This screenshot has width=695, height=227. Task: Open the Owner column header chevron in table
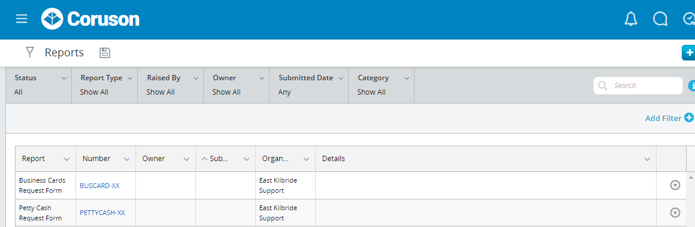186,159
